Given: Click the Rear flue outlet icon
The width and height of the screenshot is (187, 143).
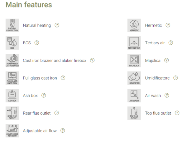Looking at the screenshot, I should pyautogui.click(x=12, y=113).
